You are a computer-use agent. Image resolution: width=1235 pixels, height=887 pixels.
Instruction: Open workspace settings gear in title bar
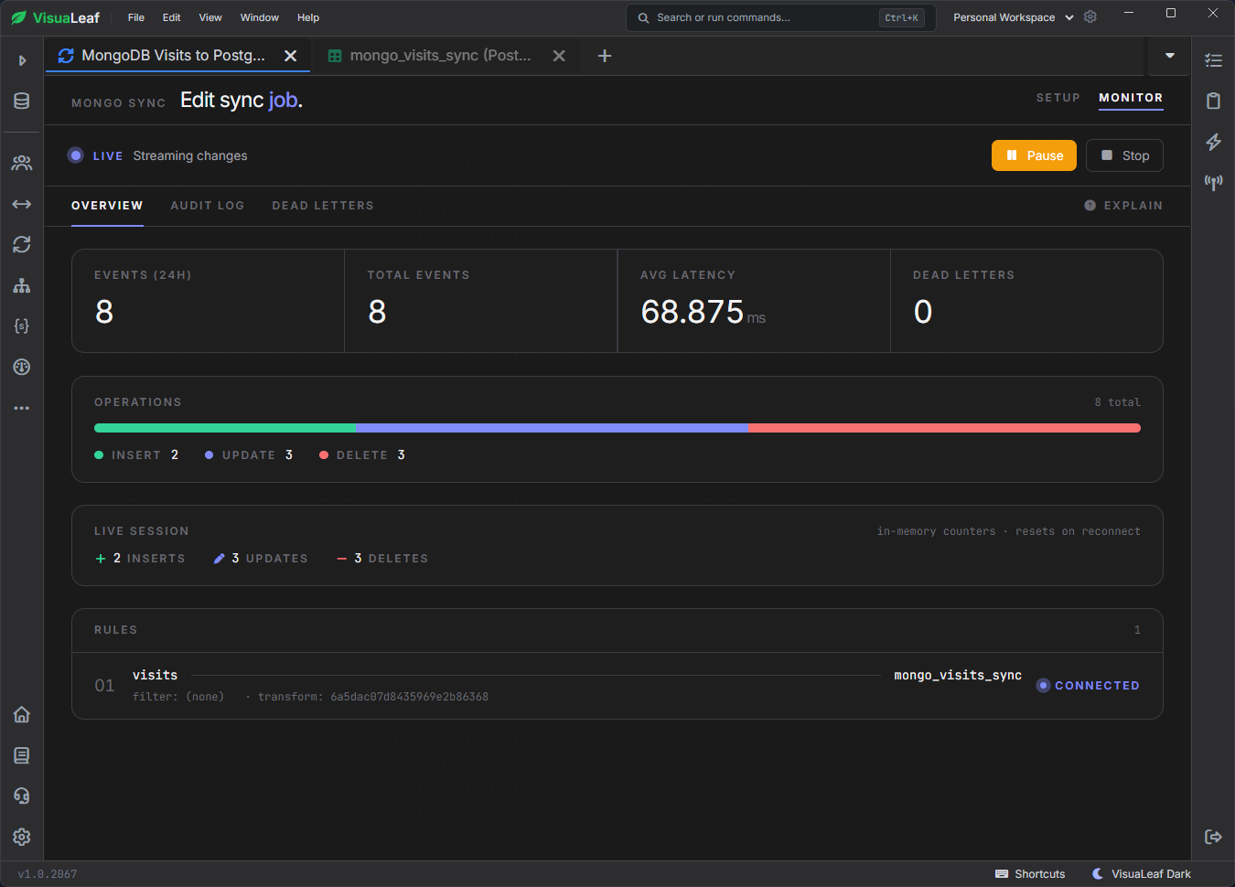(1090, 17)
